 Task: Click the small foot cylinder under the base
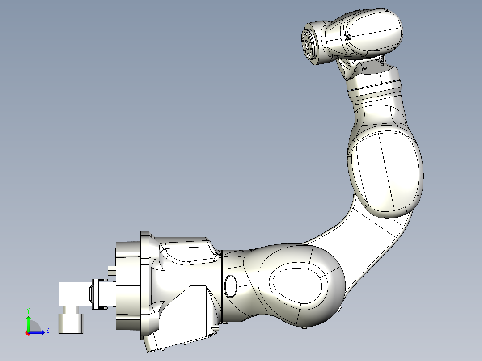[70, 323]
